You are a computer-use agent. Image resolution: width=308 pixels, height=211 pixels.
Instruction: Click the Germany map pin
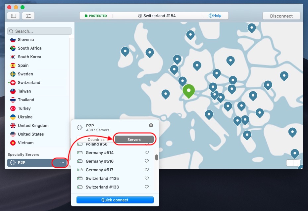[197, 66]
